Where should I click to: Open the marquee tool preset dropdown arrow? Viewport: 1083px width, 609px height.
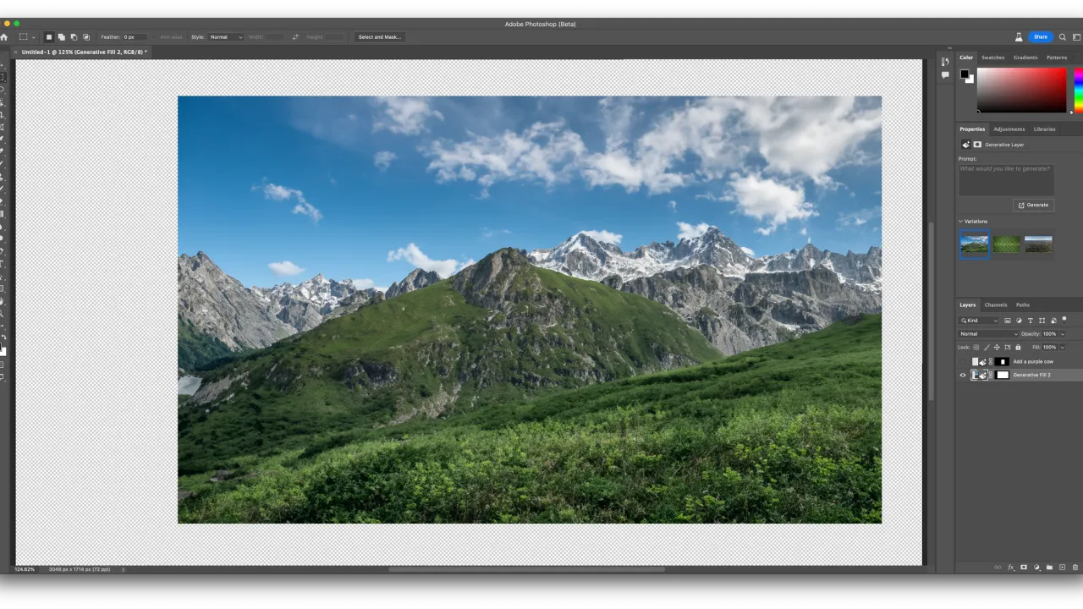click(x=34, y=37)
